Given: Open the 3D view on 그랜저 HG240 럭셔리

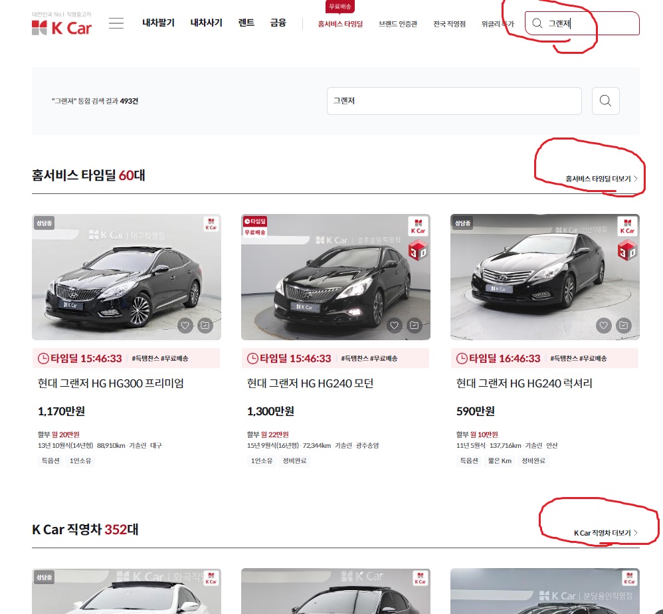Looking at the screenshot, I should pyautogui.click(x=626, y=251).
